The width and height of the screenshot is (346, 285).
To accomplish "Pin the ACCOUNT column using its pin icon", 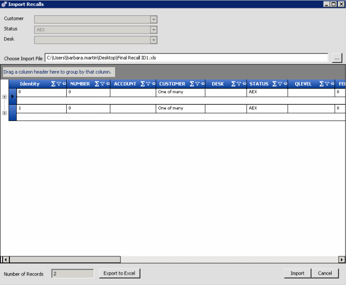I will coord(153,84).
